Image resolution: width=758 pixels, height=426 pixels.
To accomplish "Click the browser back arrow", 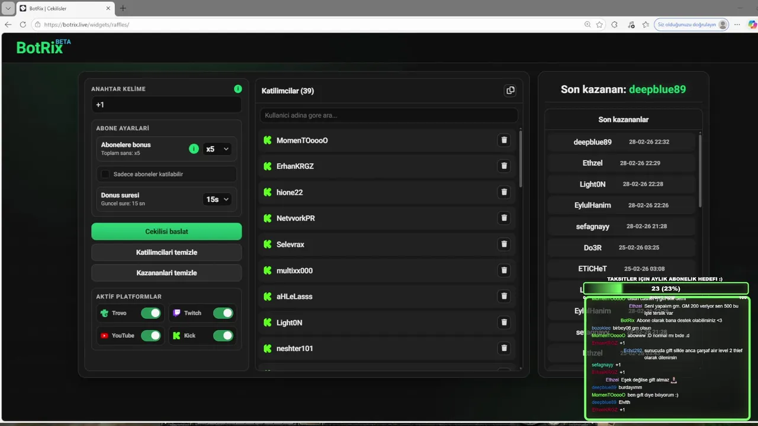I will pos(8,25).
